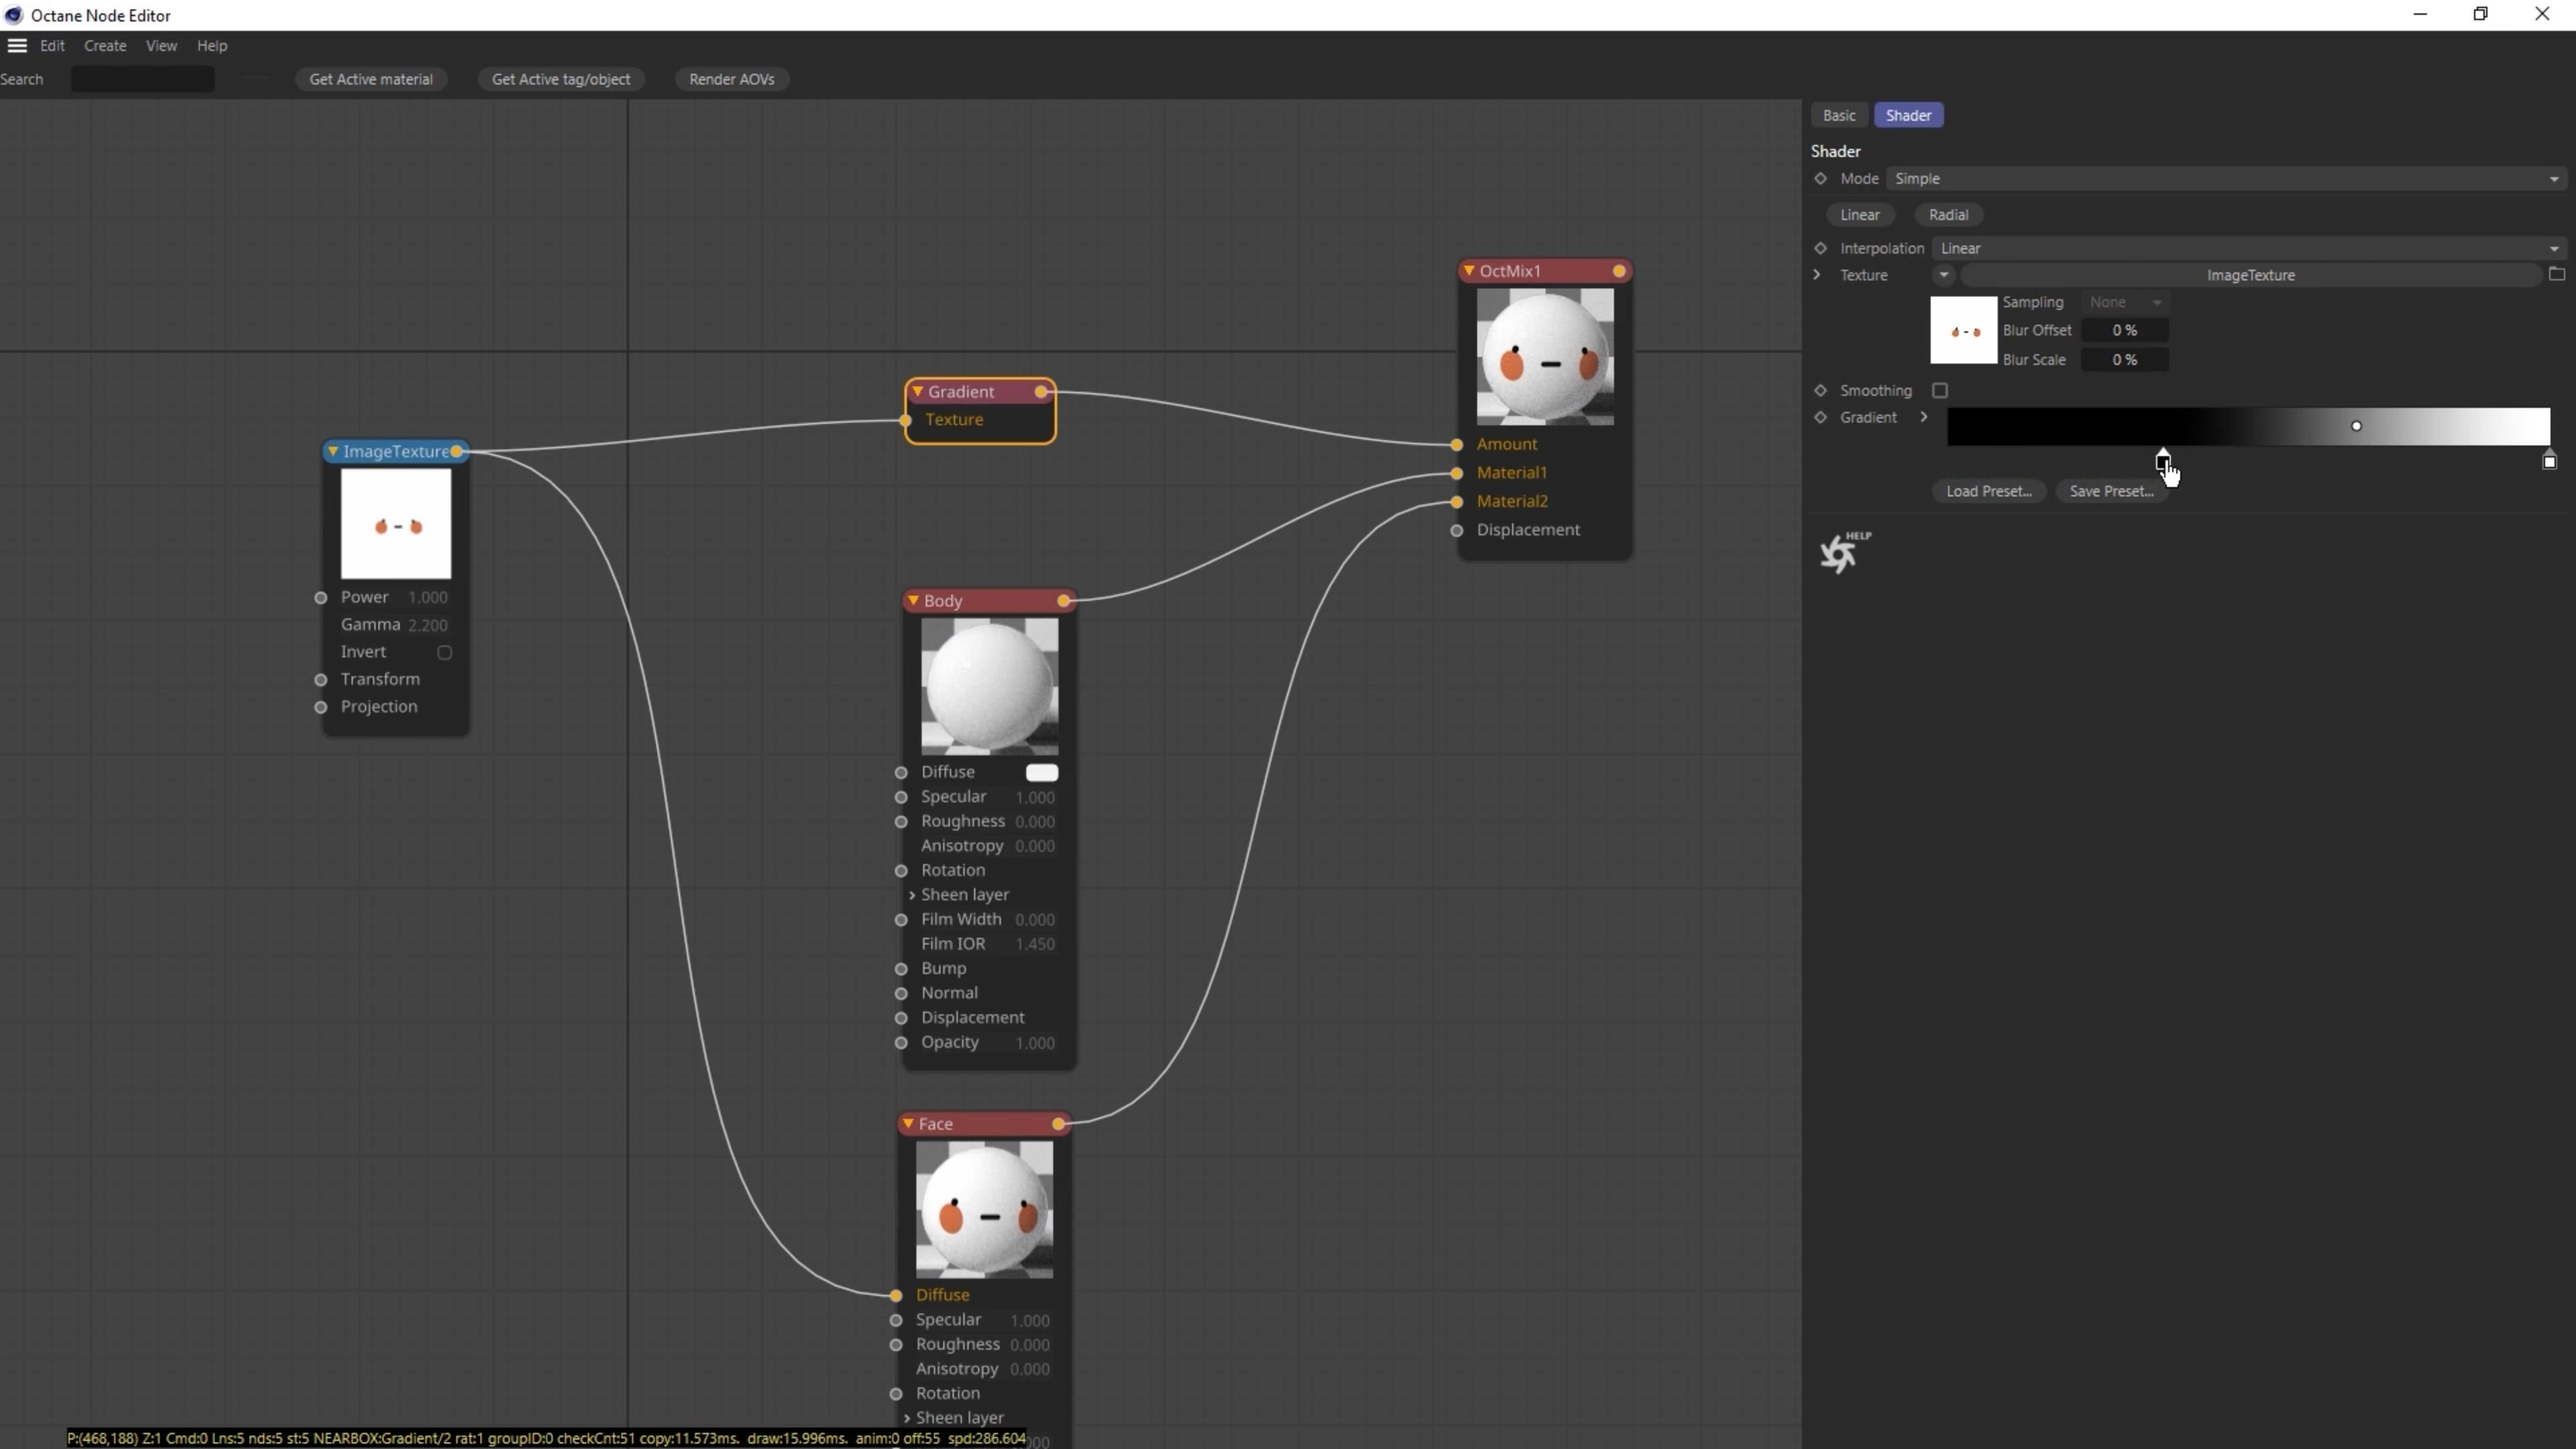Click the Body Diffuse white color swatch
Image resolution: width=2576 pixels, height=1449 pixels.
point(1041,773)
